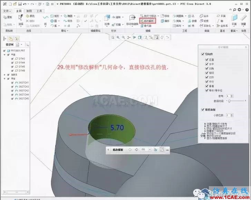
Task: Click the 扫描 (Sweep) button
Action: 116,24
